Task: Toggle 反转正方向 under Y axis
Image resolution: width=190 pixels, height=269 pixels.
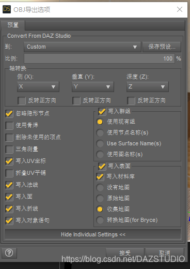Action: coord(76,101)
